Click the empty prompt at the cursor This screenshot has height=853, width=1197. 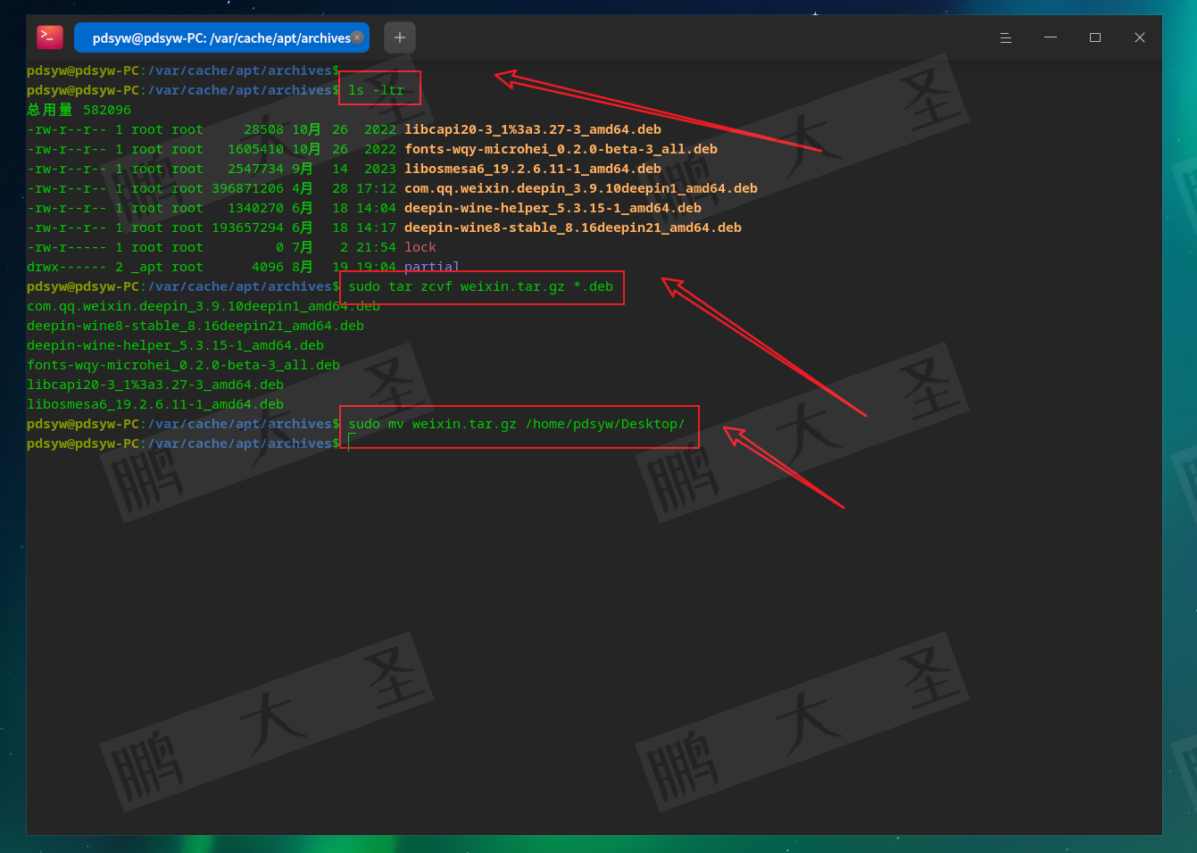(x=351, y=443)
